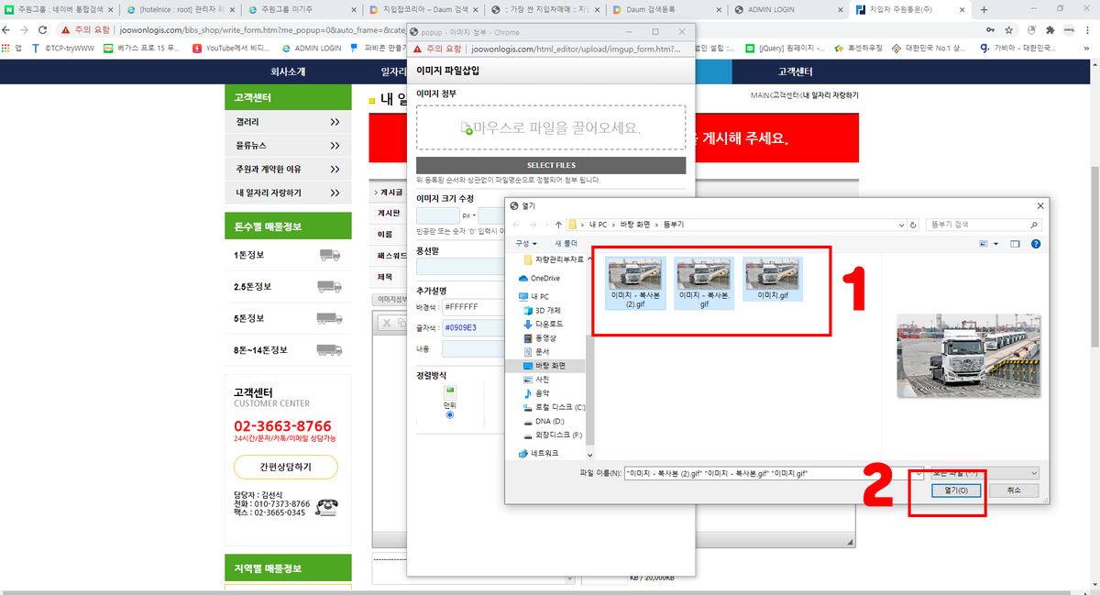The image size is (1100, 595).
Task: Click the back arrow in file dialog
Action: coord(518,224)
